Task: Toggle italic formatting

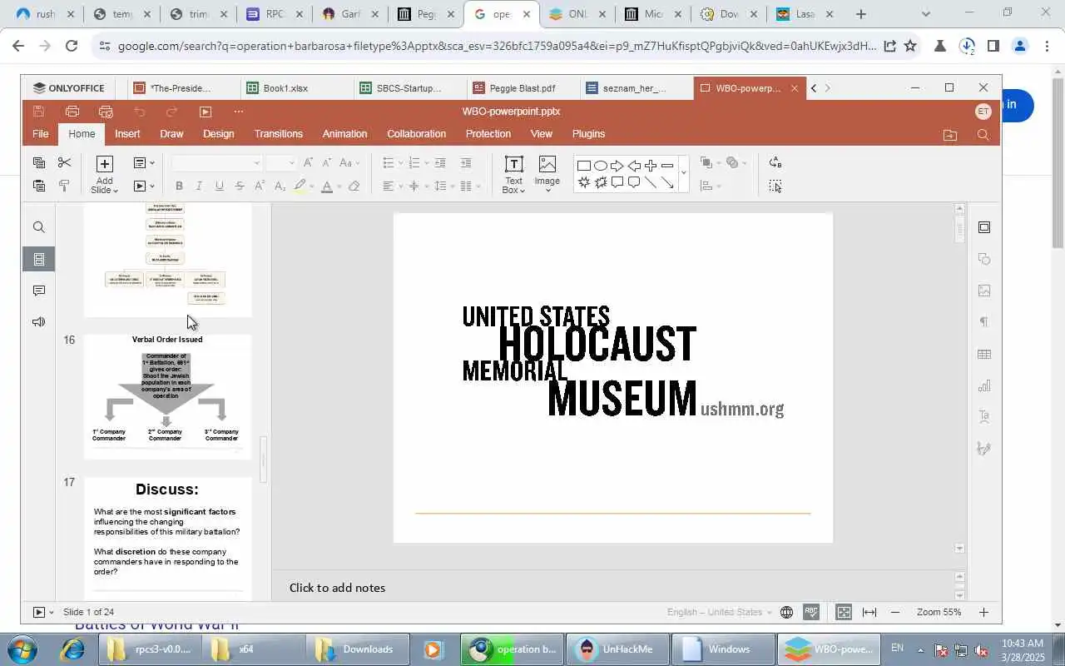Action: pos(200,186)
